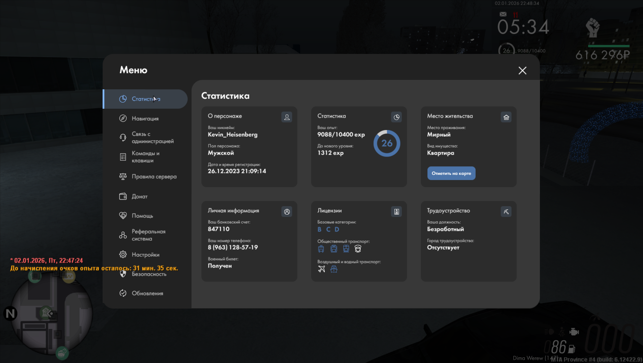Click the 1312 exp remaining value
The height and width of the screenshot is (363, 643).
(x=330, y=153)
